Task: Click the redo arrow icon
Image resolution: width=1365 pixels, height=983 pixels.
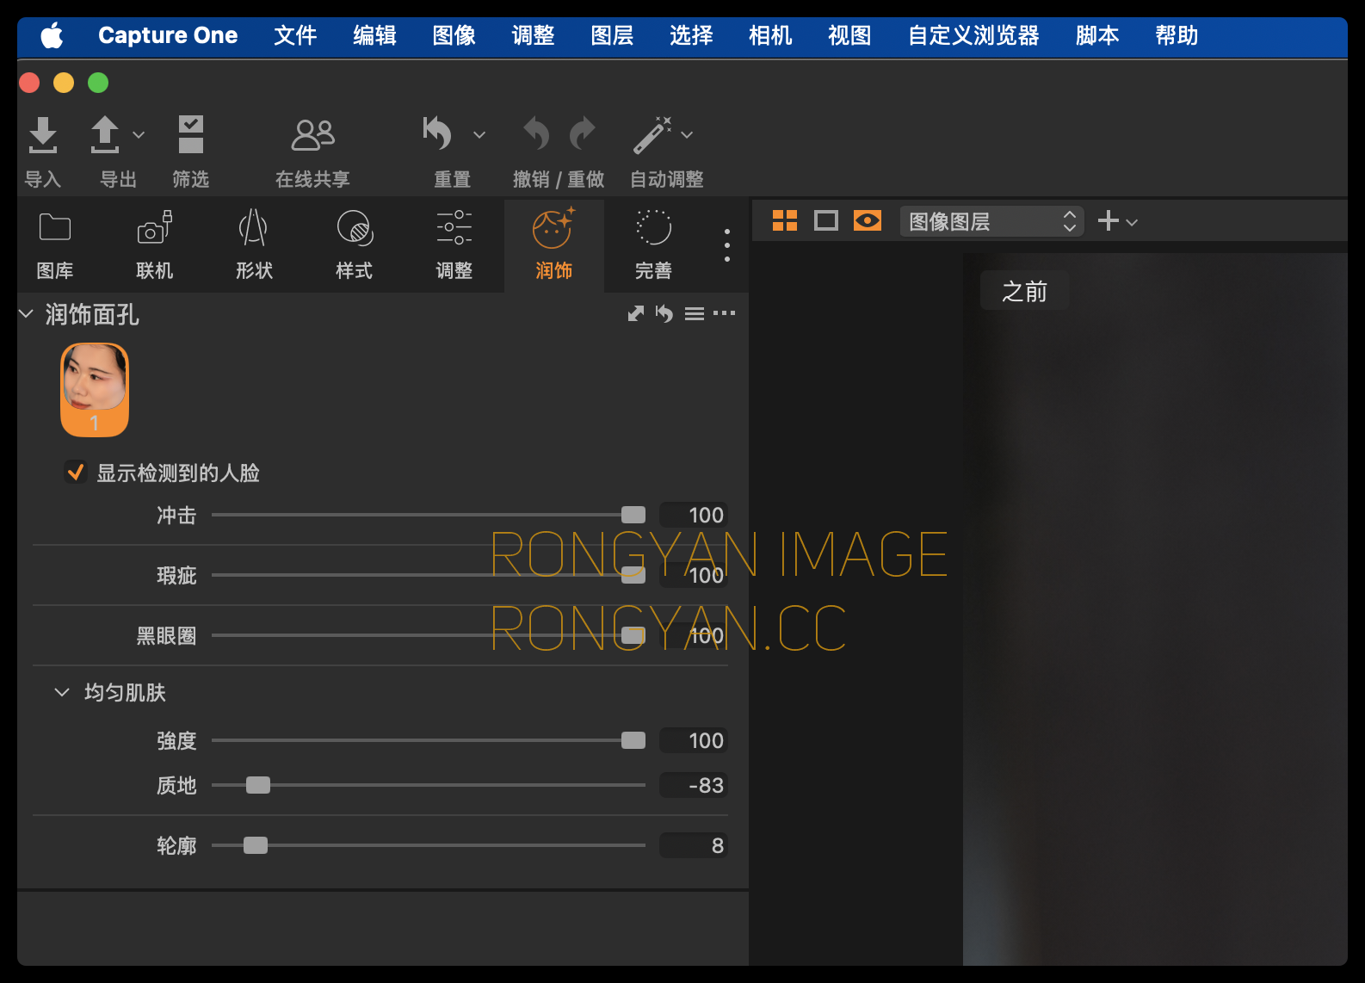Action: [x=583, y=133]
